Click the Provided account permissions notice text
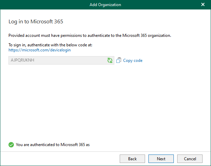 point(90,35)
